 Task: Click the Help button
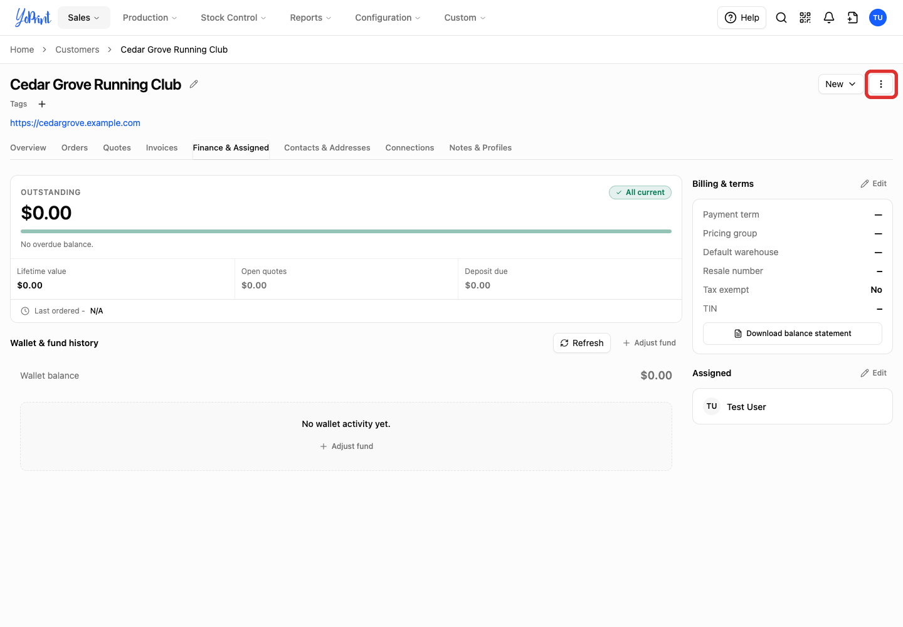tap(742, 18)
